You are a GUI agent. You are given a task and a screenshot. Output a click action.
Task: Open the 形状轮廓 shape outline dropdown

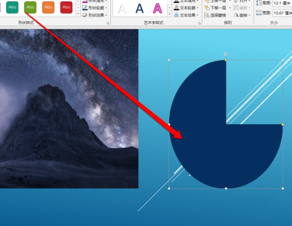tap(95, 8)
